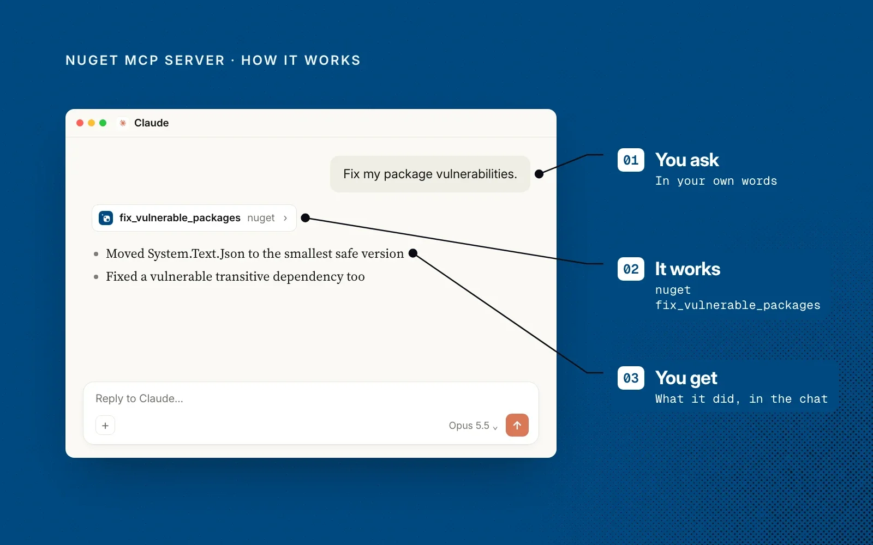Click the yellow minimize window button

tap(91, 123)
